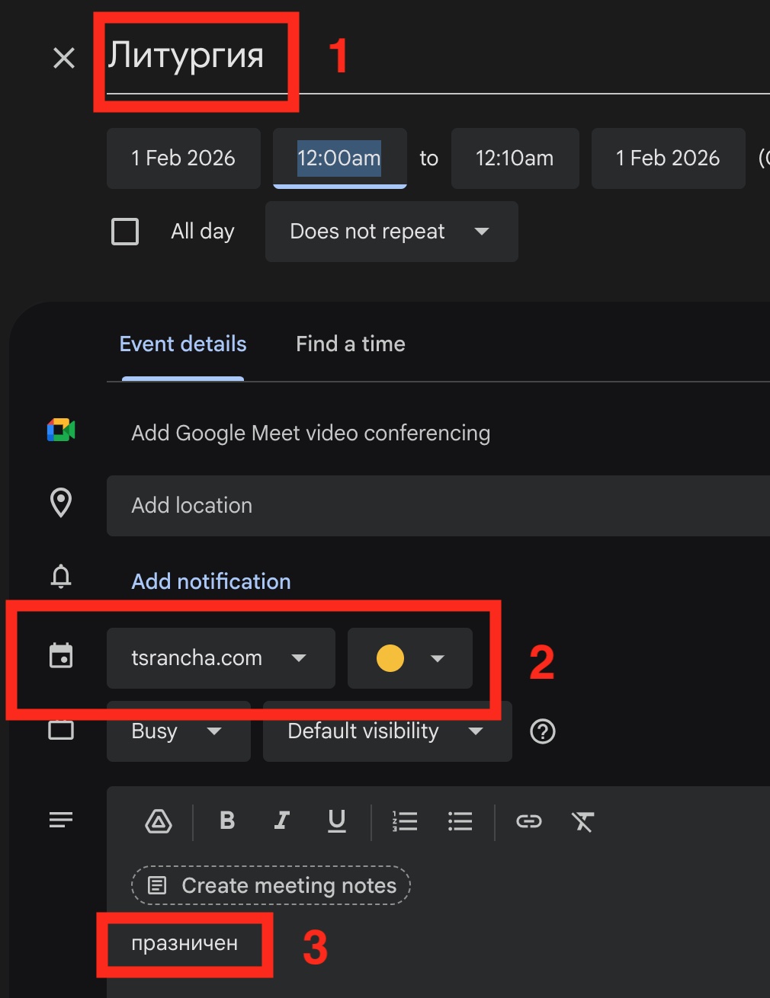Image resolution: width=770 pixels, height=998 pixels.
Task: Toggle underline formatting in description
Action: (336, 820)
